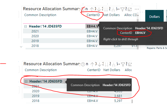Expand all down one level in top visual
167x108 pixels.
click(x=113, y=10)
